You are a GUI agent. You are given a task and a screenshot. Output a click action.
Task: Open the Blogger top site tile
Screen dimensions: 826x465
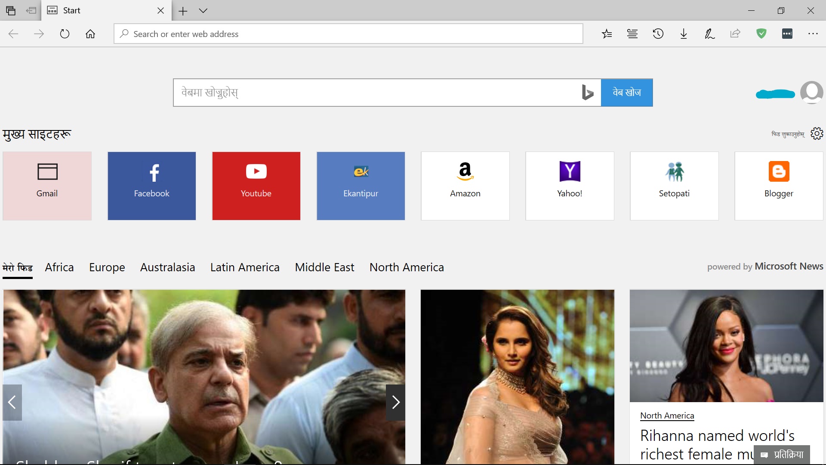(779, 186)
